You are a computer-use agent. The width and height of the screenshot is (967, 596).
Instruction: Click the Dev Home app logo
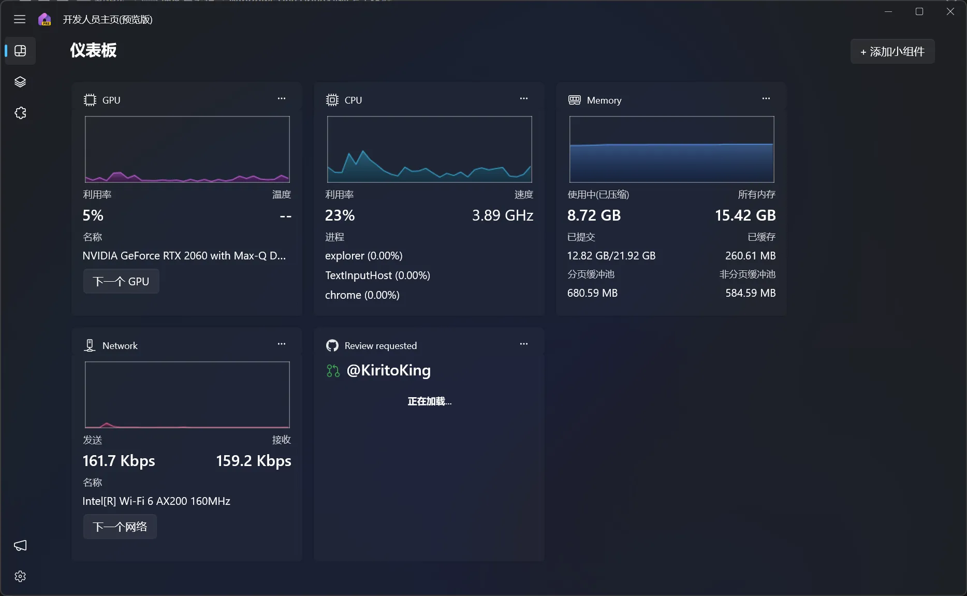pos(45,20)
